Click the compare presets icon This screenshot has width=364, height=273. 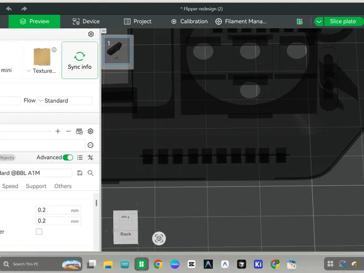[x=90, y=158]
